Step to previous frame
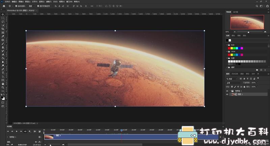 [12, 132]
